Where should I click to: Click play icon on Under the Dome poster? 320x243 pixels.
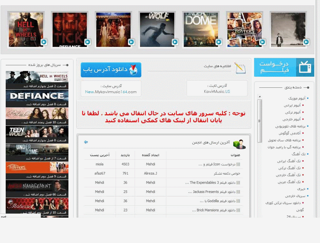pos(219,42)
